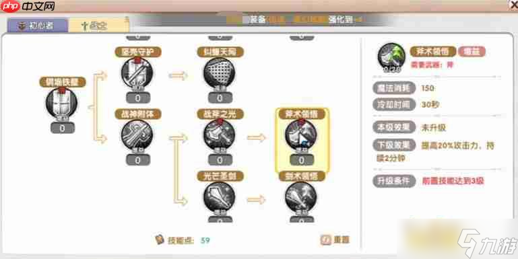Click the 本级效果 label
The width and height of the screenshot is (518, 259).
[x=394, y=127]
